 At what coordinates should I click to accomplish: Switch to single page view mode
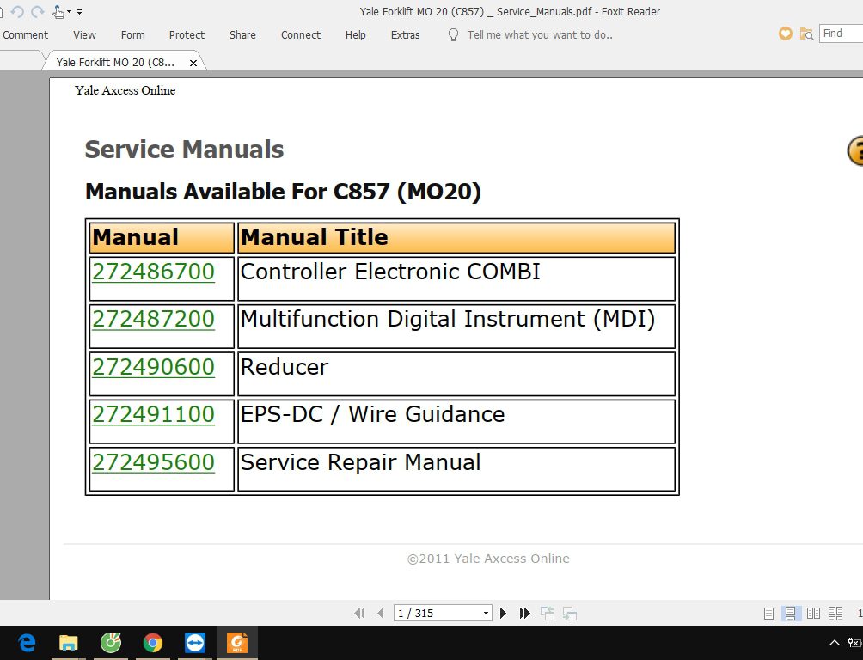pos(769,614)
